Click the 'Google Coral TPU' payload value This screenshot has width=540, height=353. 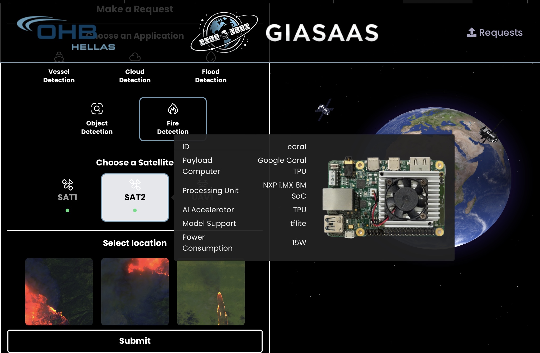click(x=282, y=166)
